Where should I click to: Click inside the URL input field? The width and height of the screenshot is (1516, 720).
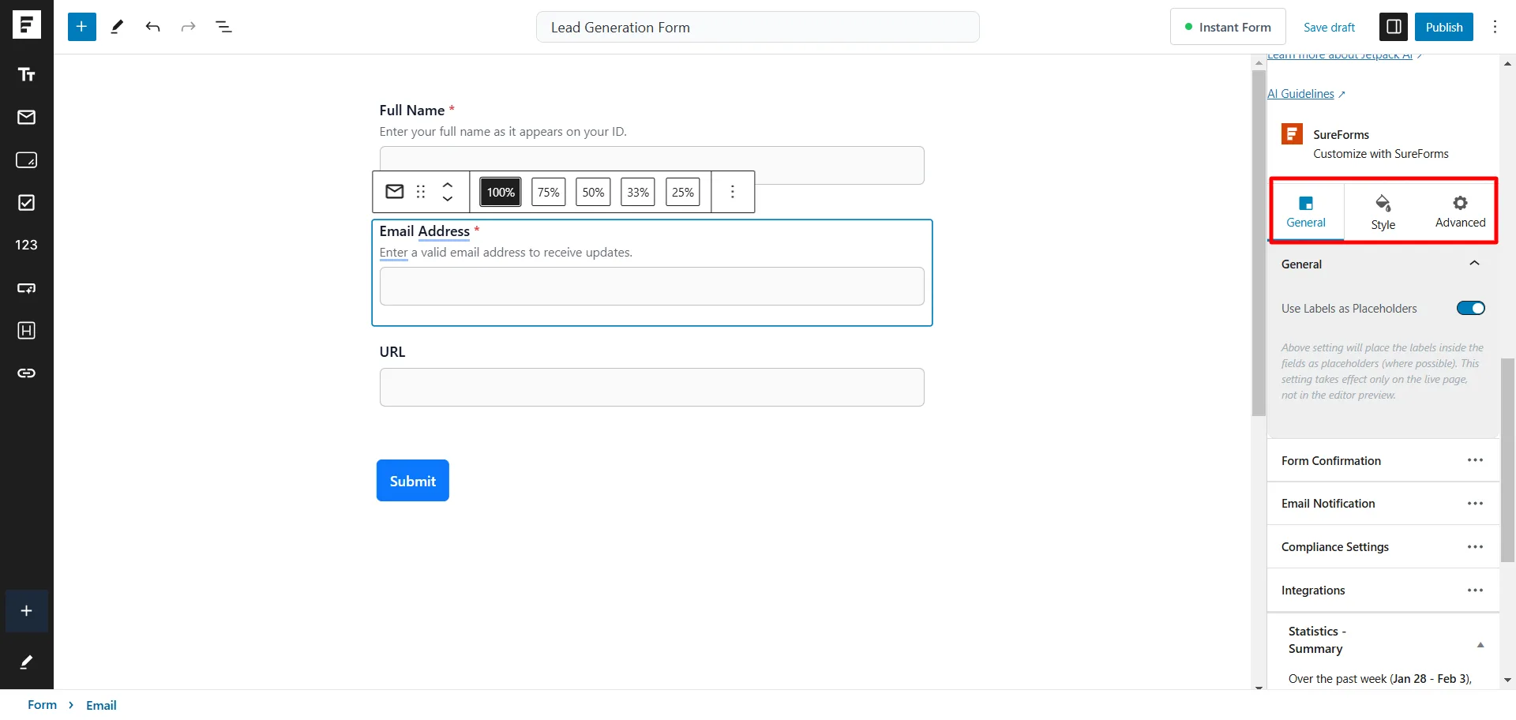click(x=651, y=387)
